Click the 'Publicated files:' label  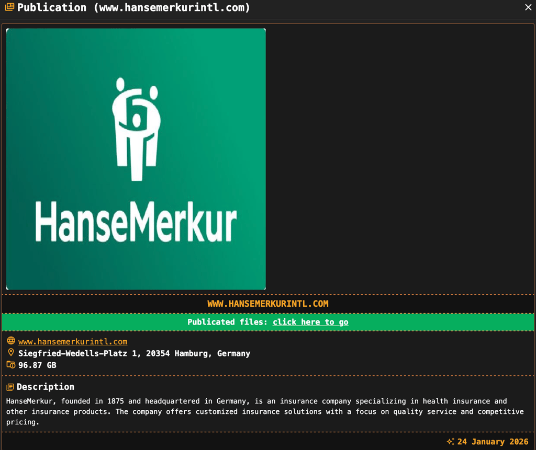pos(227,322)
